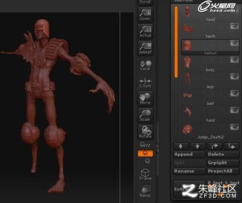Click the curved down-right arrow button
Viewport: 242px width, 203px height.
232,146
